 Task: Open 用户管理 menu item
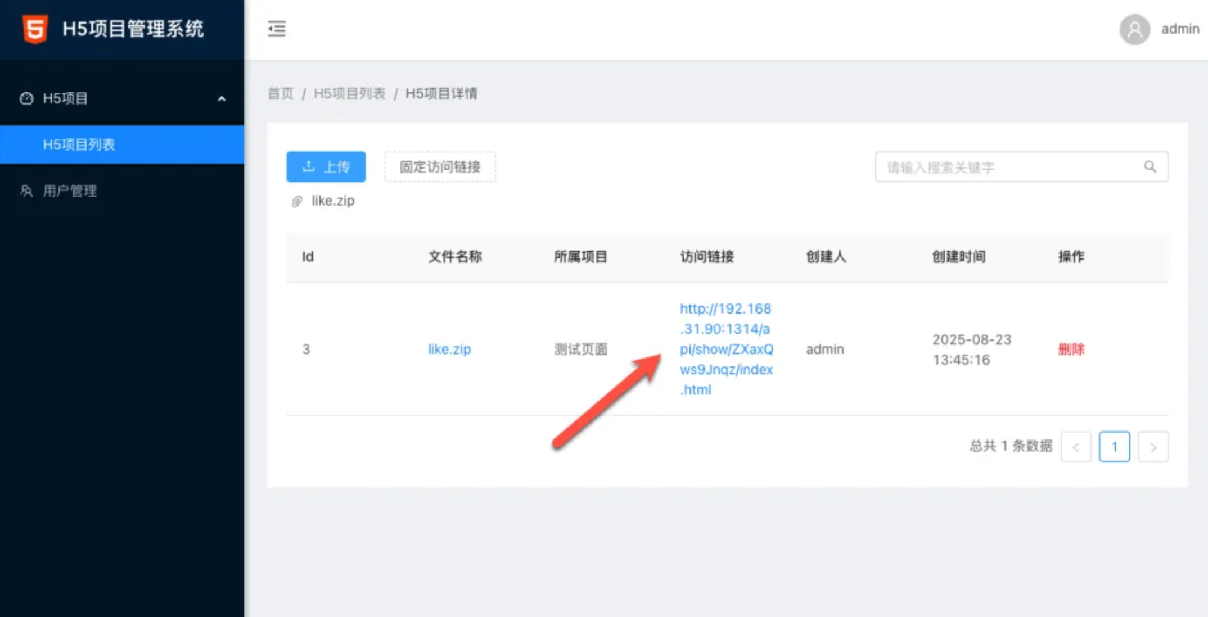(x=70, y=191)
